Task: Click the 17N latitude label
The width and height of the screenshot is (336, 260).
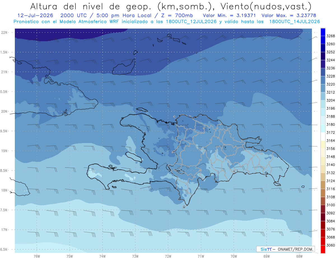Action: [x=4, y=230]
